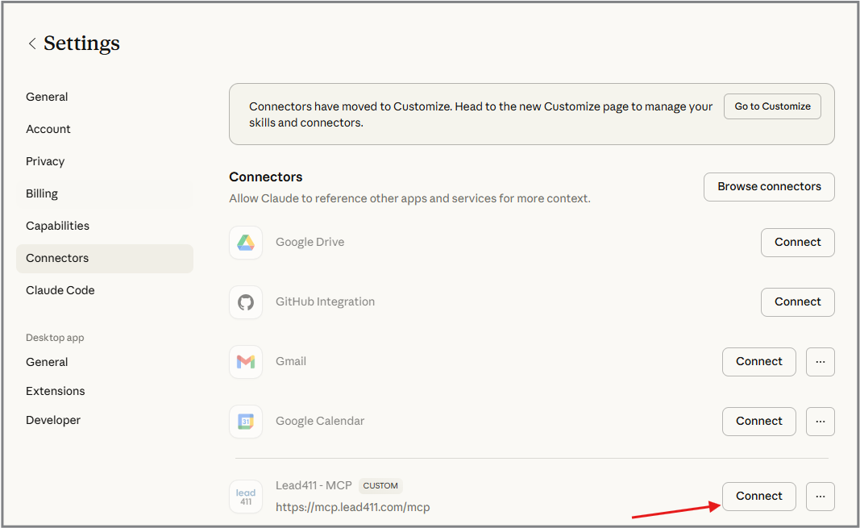Open Billing settings section
Screen dimensions: 860x528
105,193
